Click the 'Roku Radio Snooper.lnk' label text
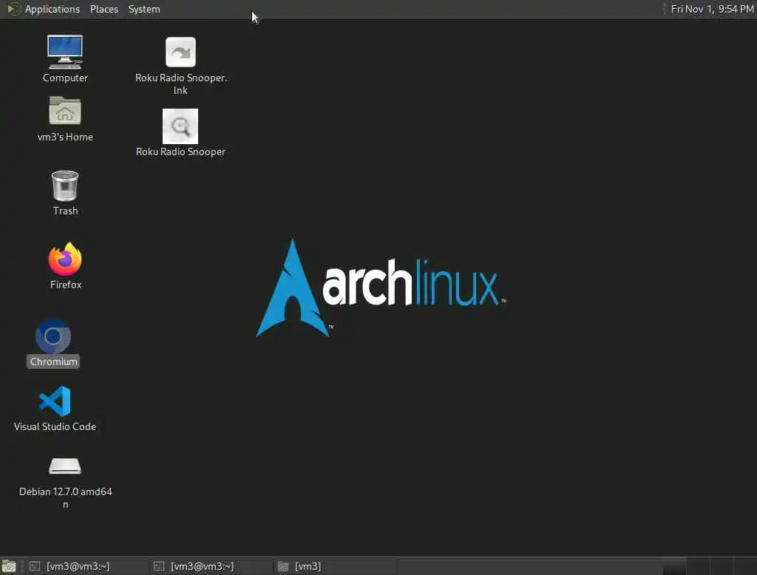This screenshot has height=575, width=757. coord(181,84)
